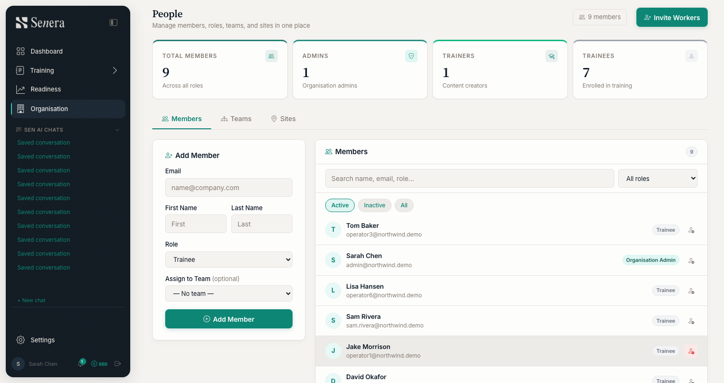
Task: Click the Admins shield icon
Action: 411,56
